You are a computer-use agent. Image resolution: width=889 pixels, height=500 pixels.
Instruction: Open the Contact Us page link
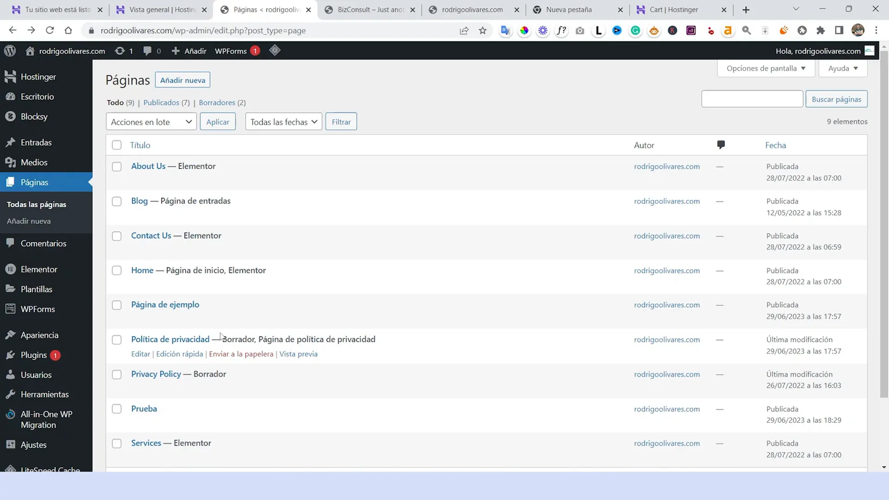point(151,236)
